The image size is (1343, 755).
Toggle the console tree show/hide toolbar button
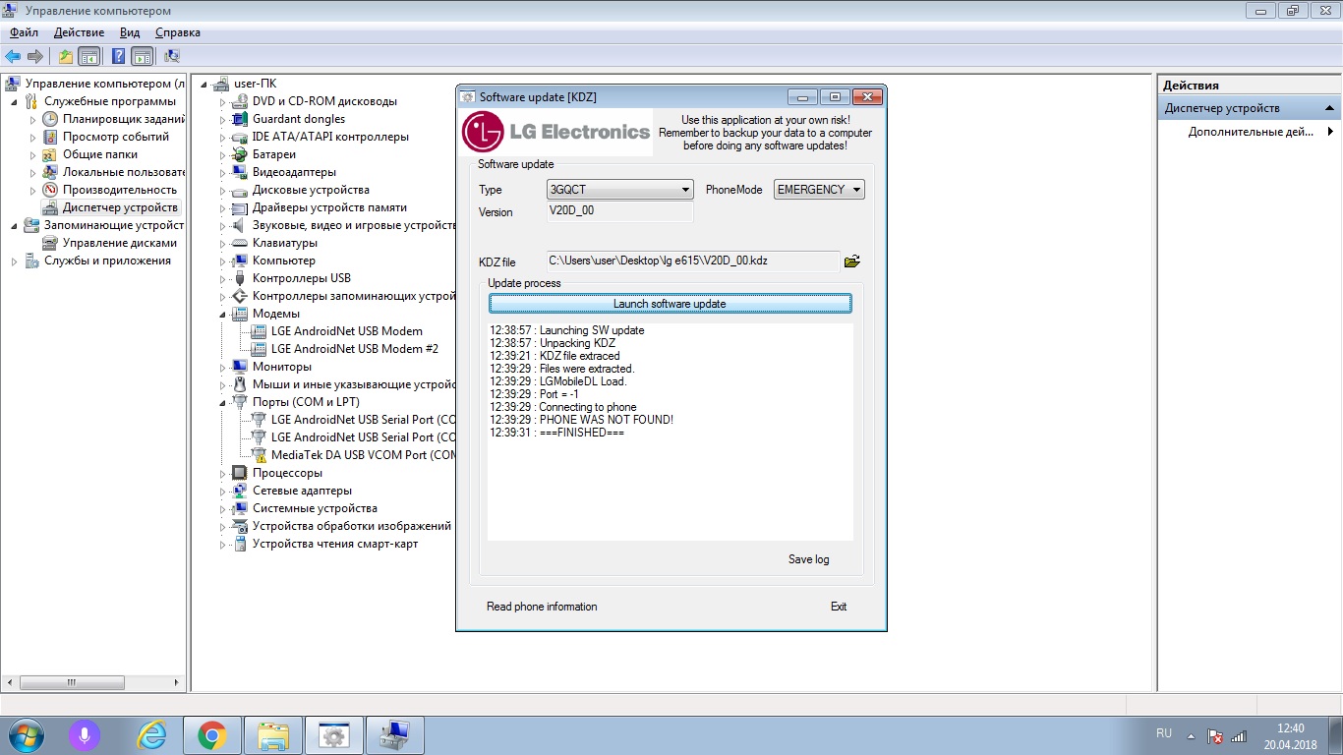[89, 56]
